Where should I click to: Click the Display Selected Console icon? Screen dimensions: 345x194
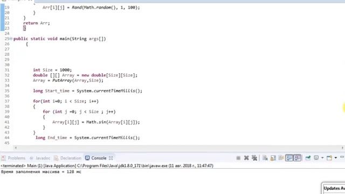pos(316,158)
